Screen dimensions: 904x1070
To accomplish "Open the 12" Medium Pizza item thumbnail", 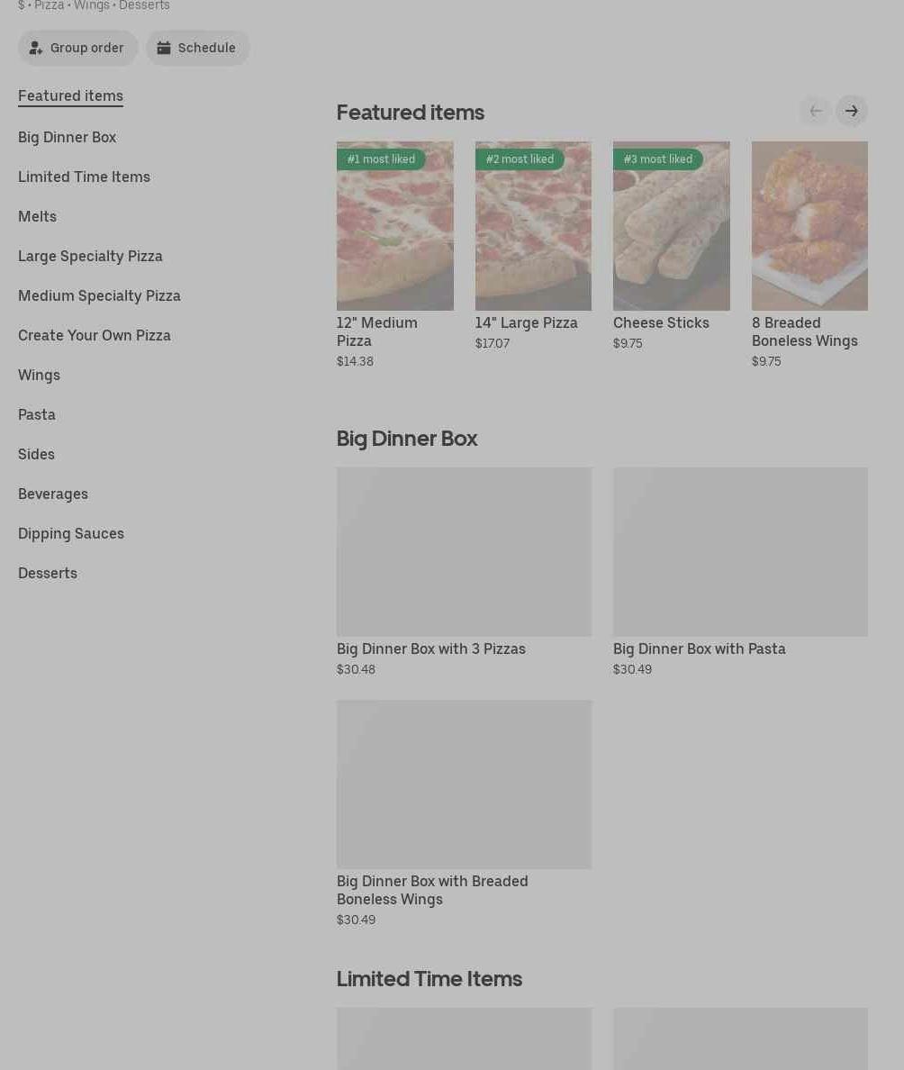I will [395, 226].
